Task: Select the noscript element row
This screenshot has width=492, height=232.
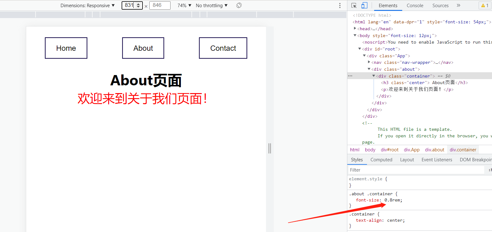Action: click(427, 42)
